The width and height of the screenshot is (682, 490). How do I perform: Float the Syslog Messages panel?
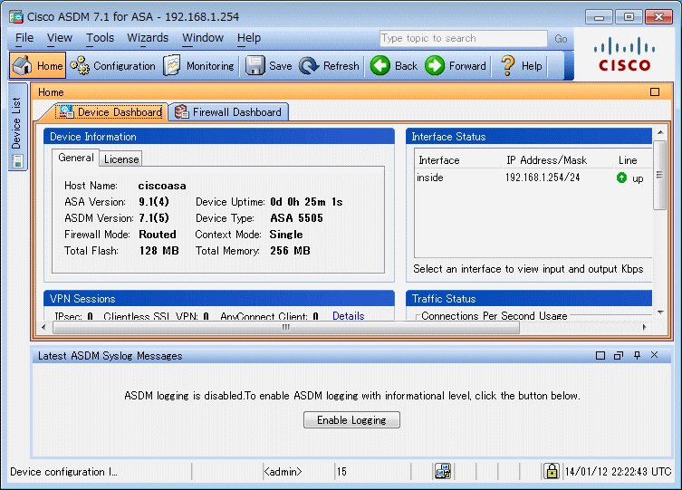coord(619,356)
